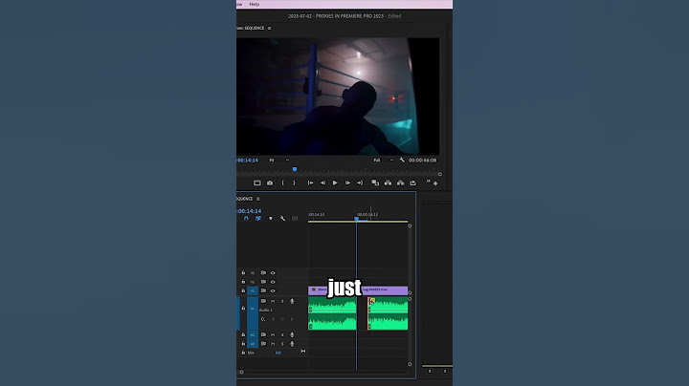Toggle lock on track V3
The height and width of the screenshot is (386, 689).
click(x=243, y=273)
